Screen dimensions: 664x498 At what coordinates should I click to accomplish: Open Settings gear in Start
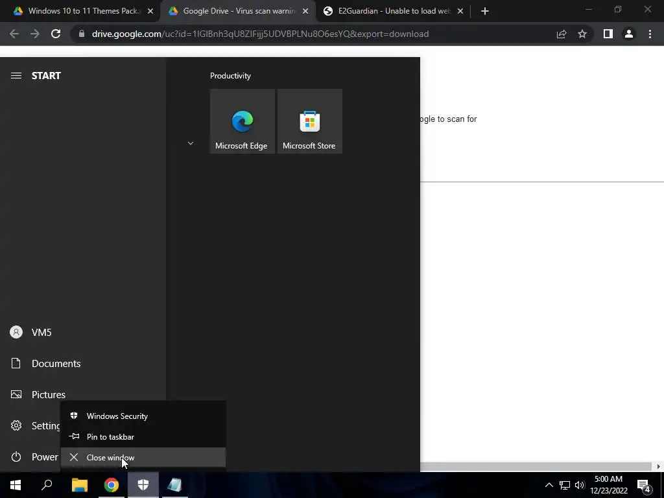(x=16, y=425)
